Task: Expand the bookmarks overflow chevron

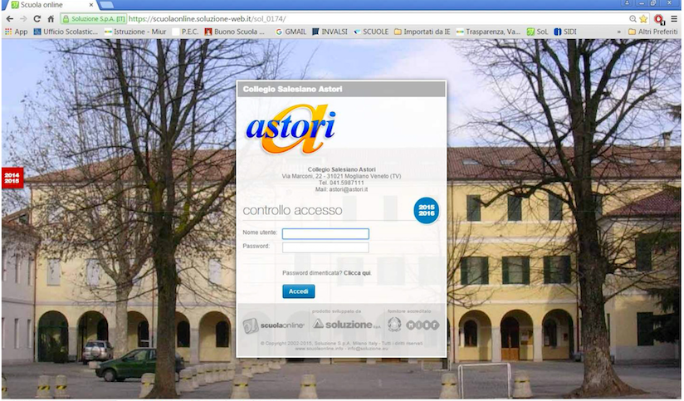Action: (618, 32)
